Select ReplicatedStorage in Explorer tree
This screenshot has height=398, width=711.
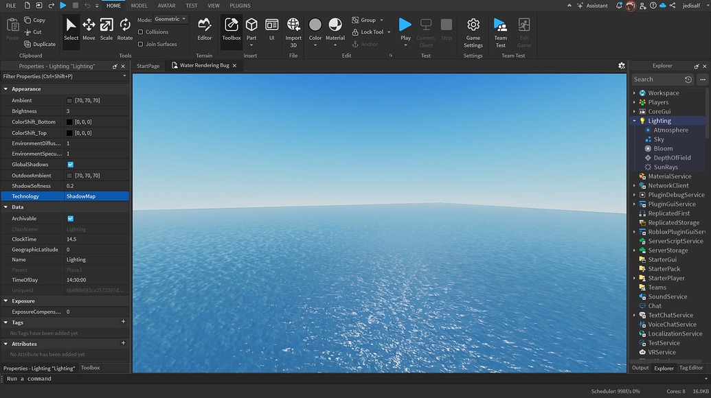[x=673, y=223]
